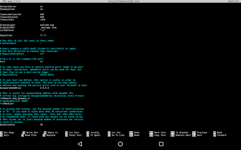This screenshot has height=150, width=241.
Task: Click the MaxInstances directive name
Action: coord(8,125)
